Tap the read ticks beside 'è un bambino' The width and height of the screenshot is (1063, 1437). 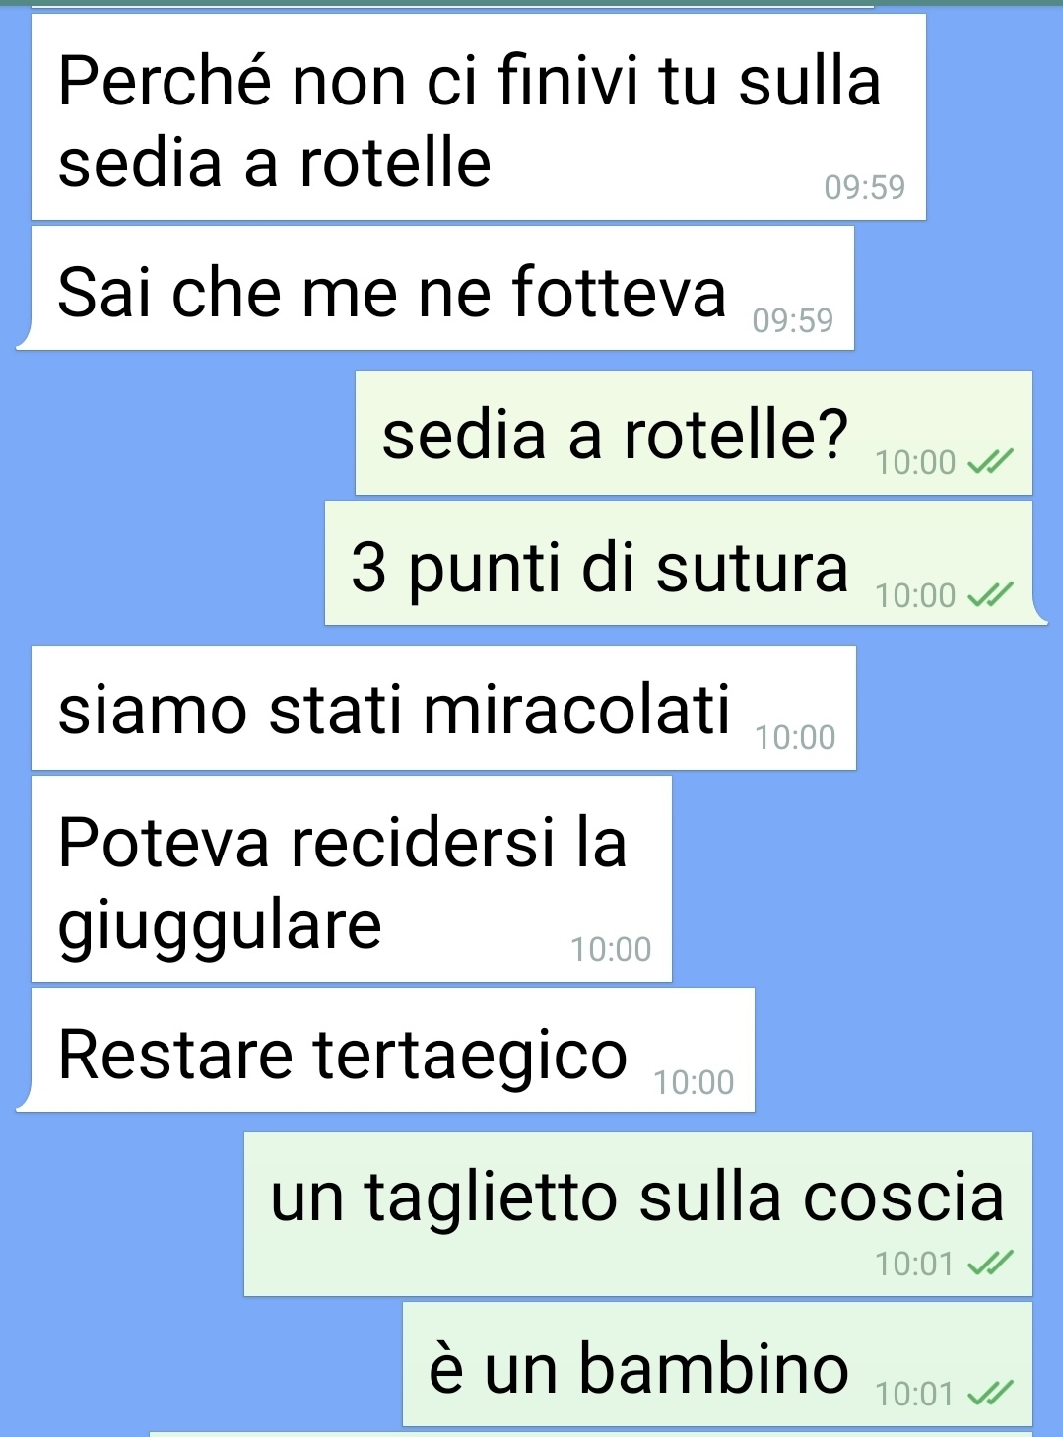pos(990,1393)
